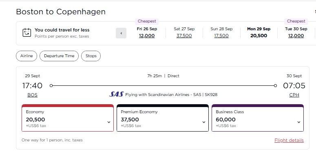Open the Flight details link
This screenshot has width=316, height=152.
[289, 140]
